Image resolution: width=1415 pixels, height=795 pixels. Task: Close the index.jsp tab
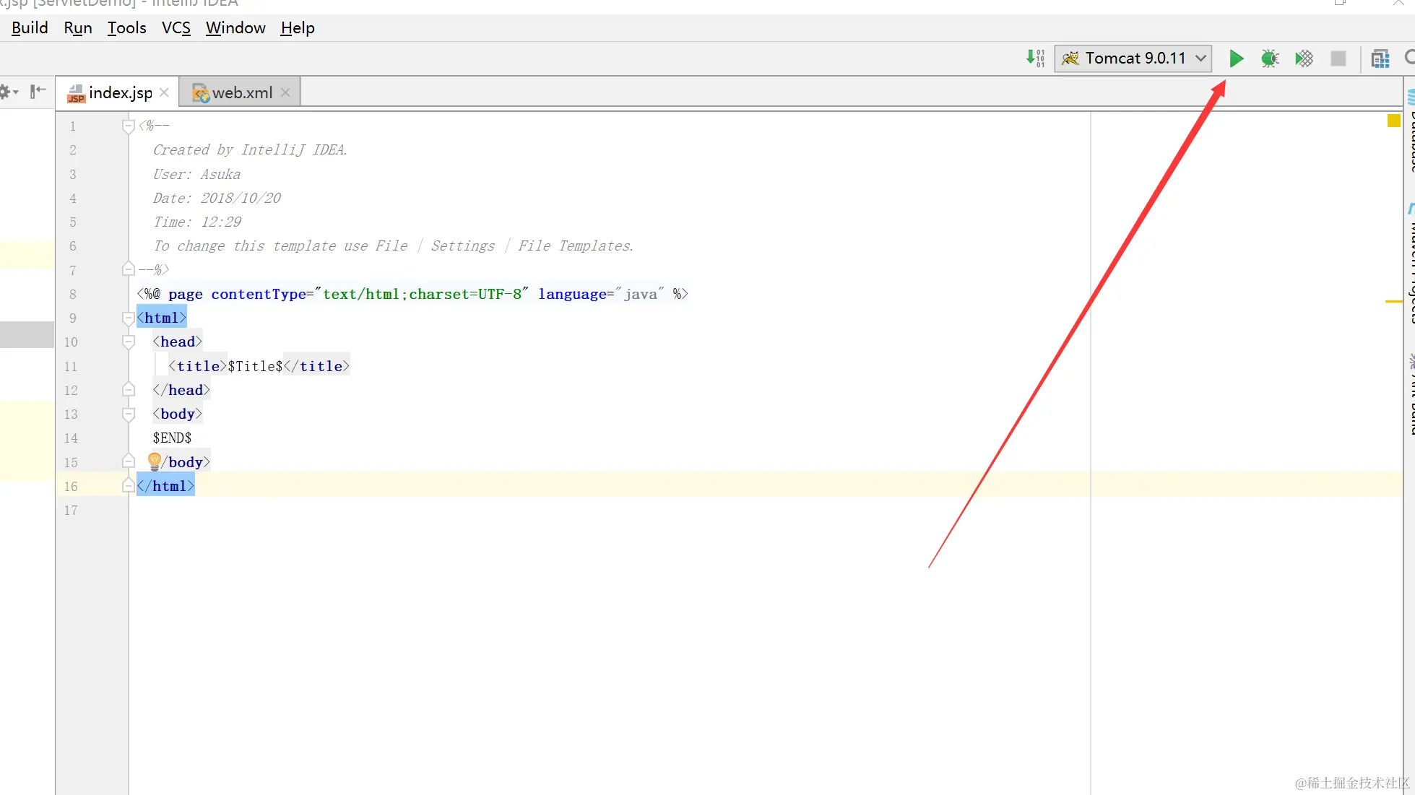(164, 92)
